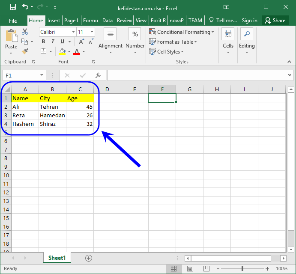Image resolution: width=296 pixels, height=274 pixels.
Task: Open Font settings dialog launcher
Action: pyautogui.click(x=93, y=62)
